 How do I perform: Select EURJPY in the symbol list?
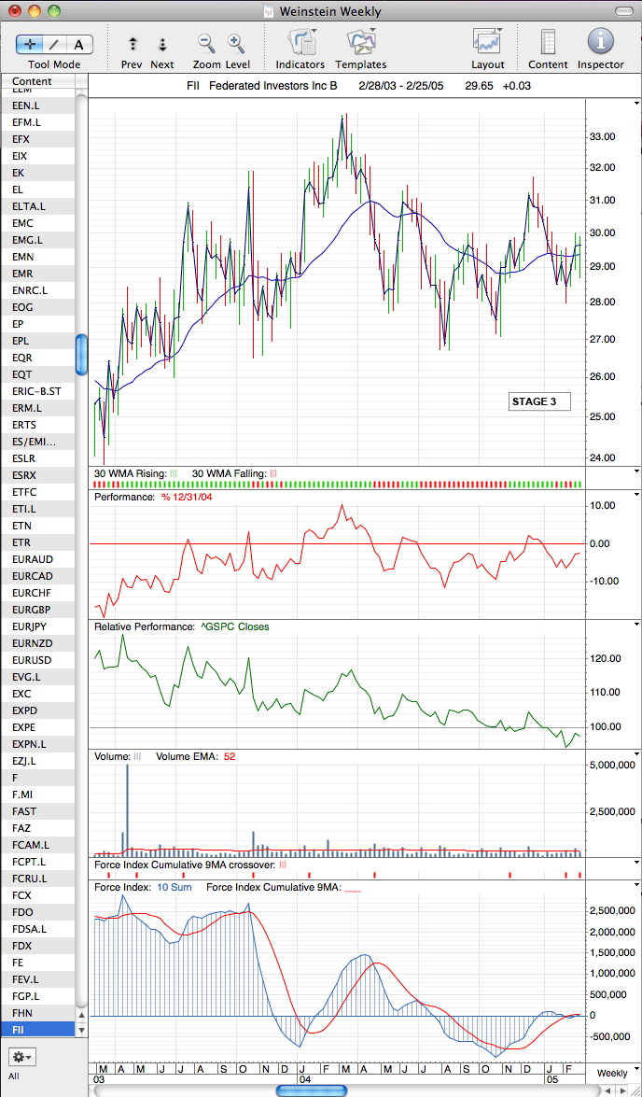coord(37,626)
